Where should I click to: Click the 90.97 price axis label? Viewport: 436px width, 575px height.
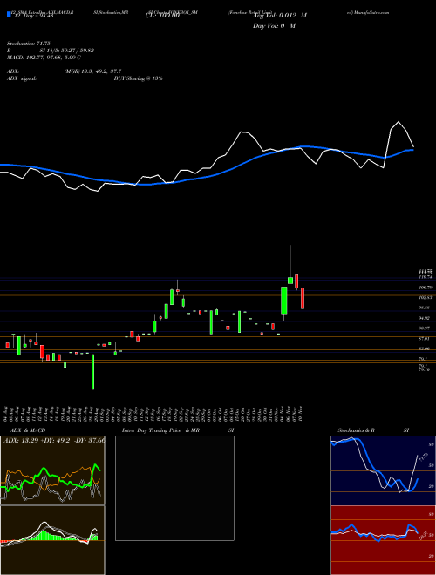(426, 328)
